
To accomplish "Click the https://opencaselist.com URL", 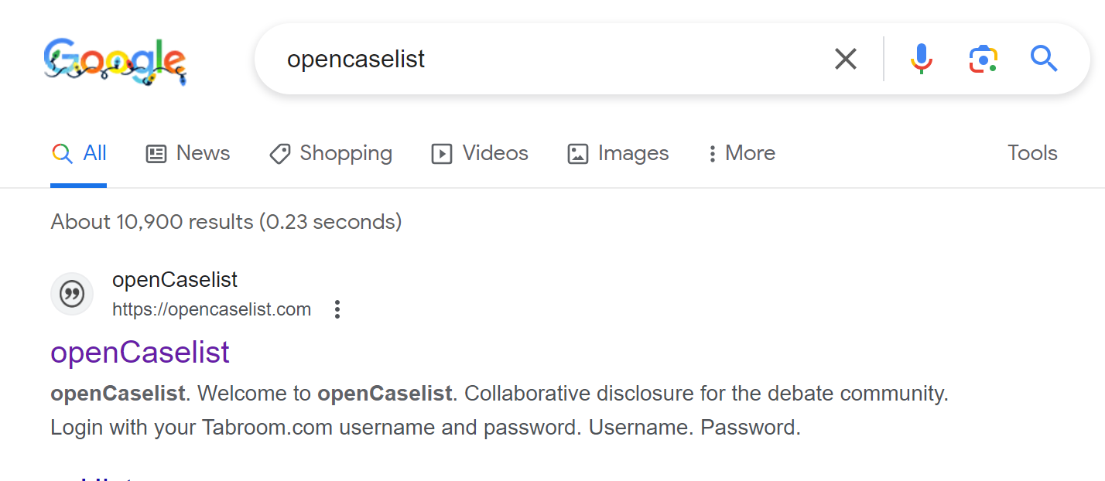I will point(211,310).
